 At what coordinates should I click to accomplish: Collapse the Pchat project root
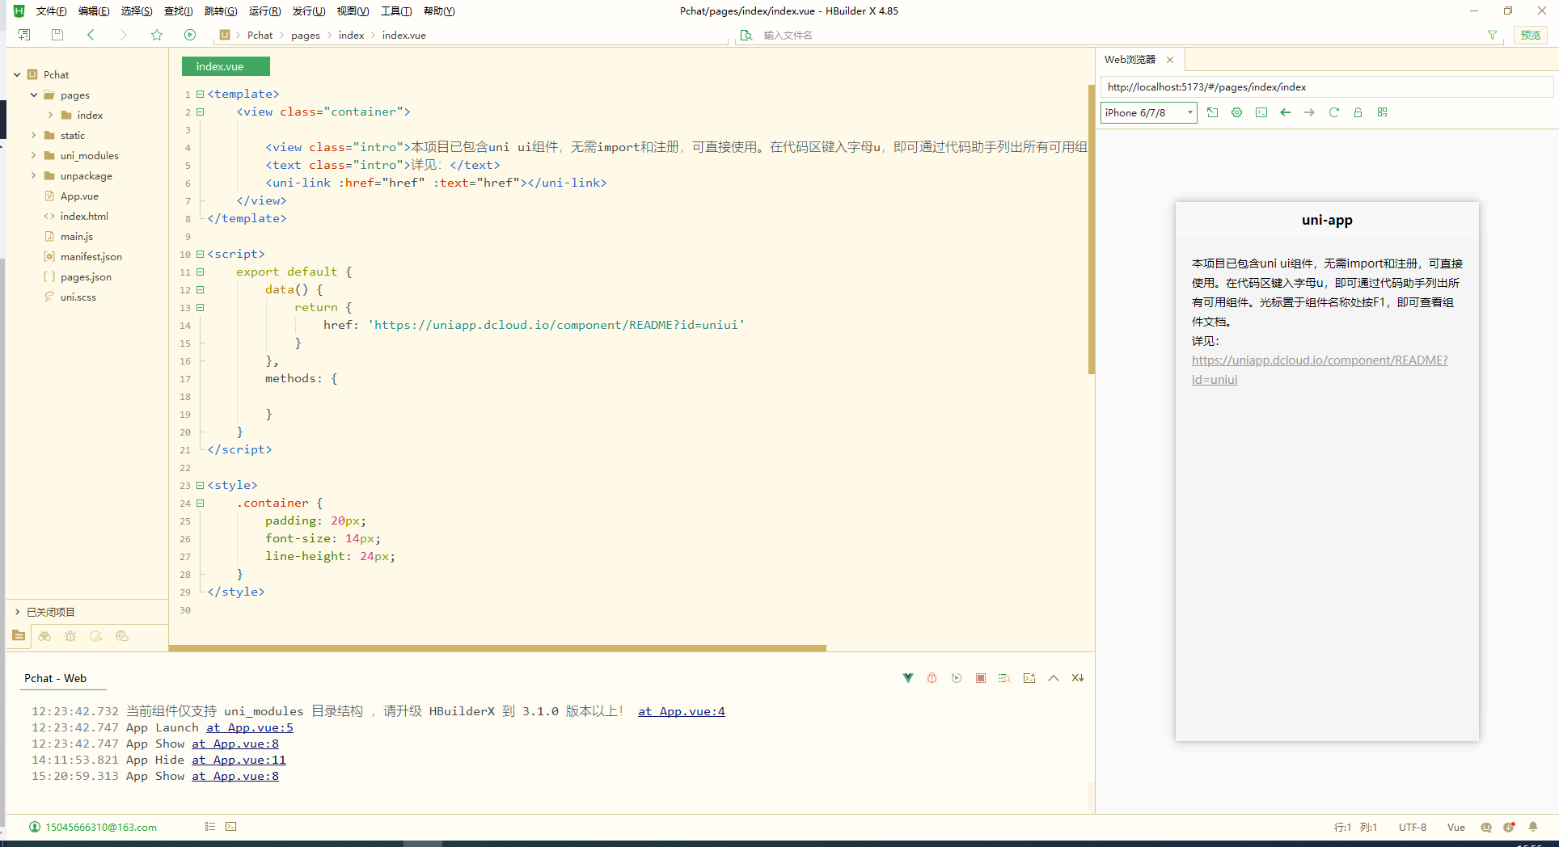[x=17, y=74]
